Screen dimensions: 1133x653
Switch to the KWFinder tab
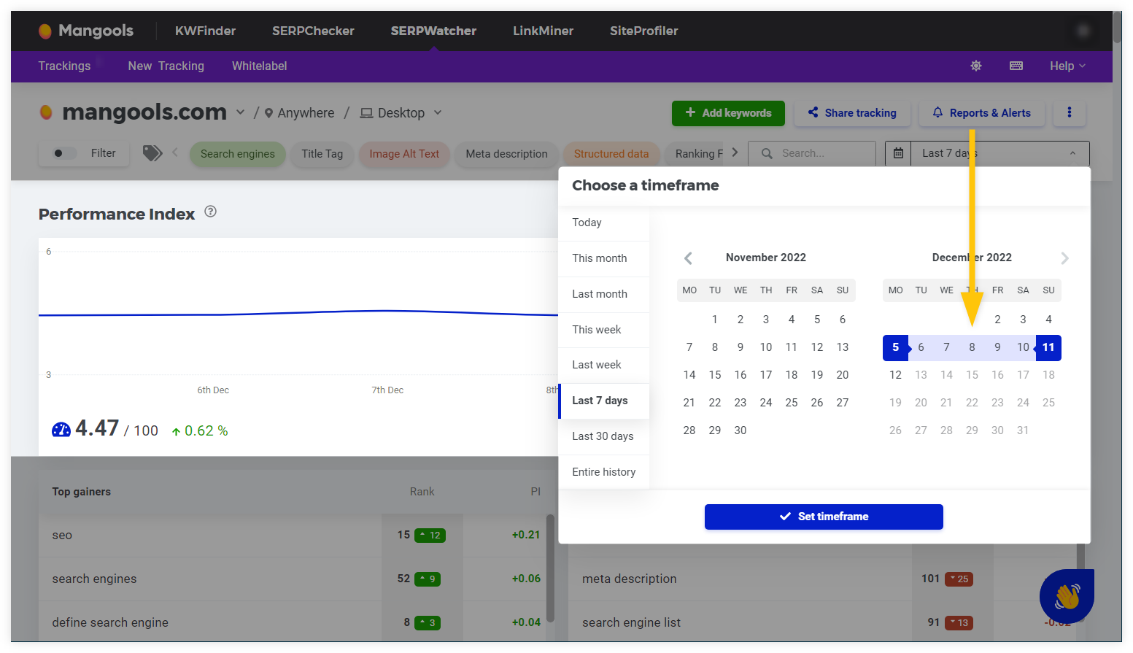click(x=205, y=31)
